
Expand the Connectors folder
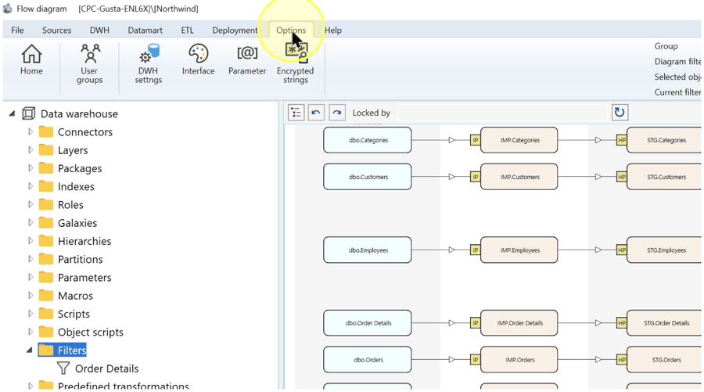30,131
